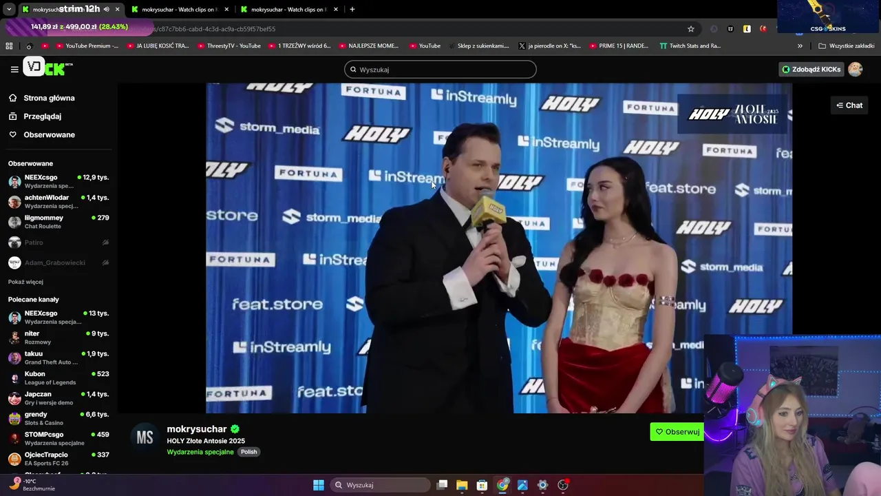Open the Kick hamburger sidebar menu
881x496 pixels.
[x=14, y=69]
